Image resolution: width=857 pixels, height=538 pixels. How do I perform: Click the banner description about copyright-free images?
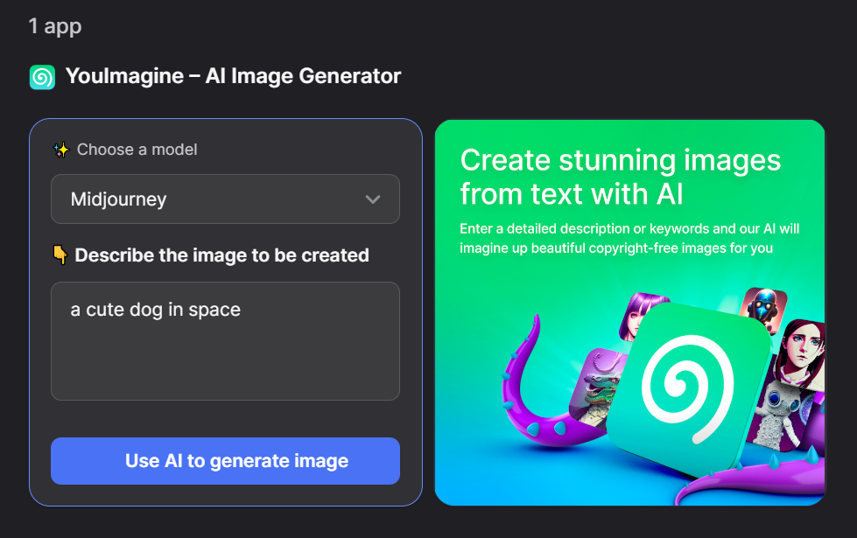[629, 238]
